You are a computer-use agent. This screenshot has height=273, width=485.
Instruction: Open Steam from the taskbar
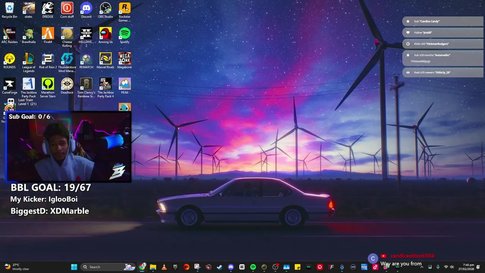pos(220,267)
